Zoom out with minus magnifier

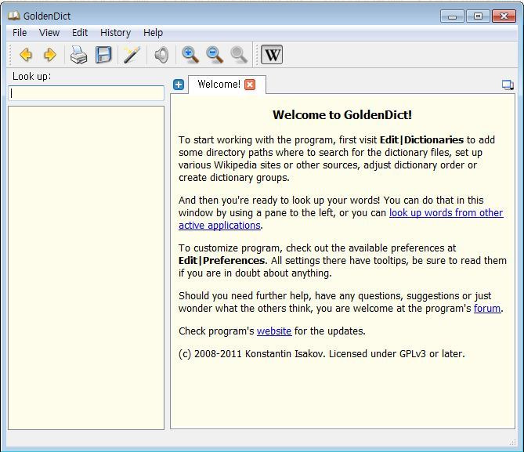tap(215, 55)
